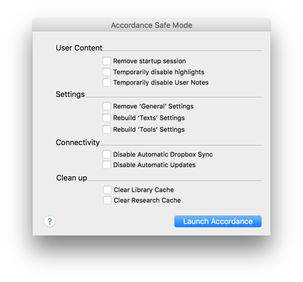Check Disable Automatic Updates box

coord(107,165)
